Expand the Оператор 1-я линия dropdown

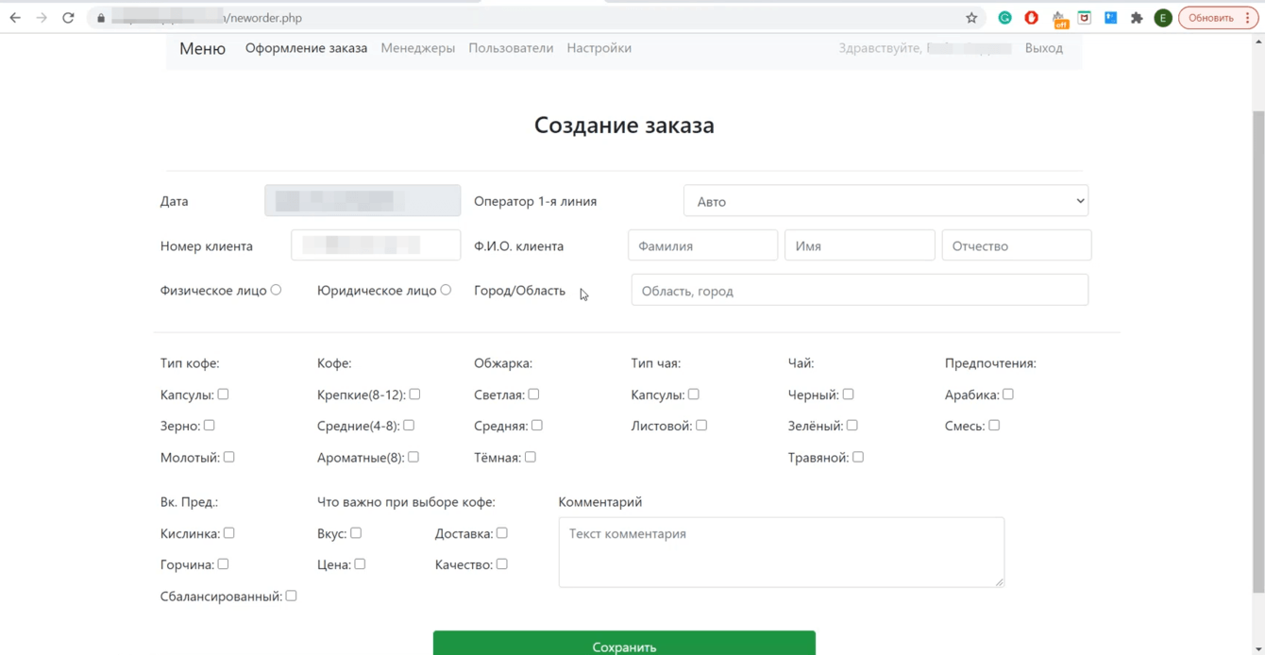[885, 201]
